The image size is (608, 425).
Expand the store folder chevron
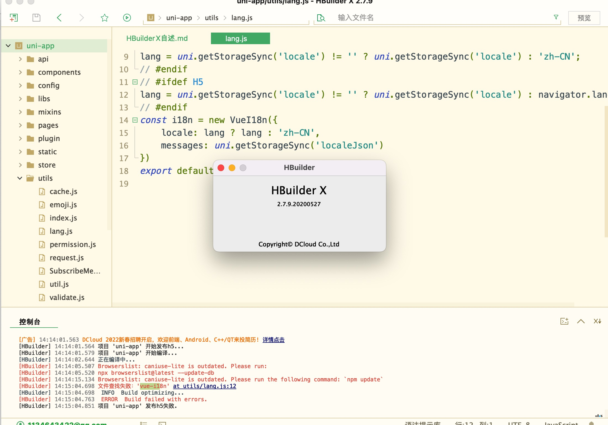pyautogui.click(x=20, y=165)
